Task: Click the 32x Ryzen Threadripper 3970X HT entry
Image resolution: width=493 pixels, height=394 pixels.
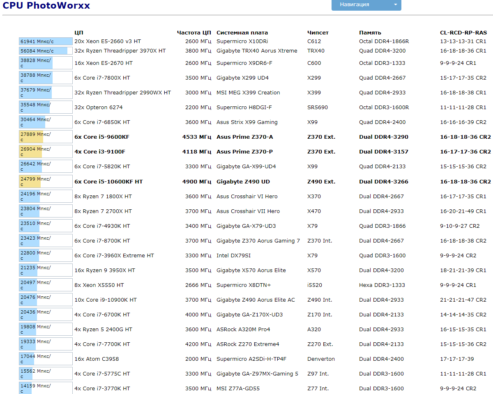Action: (x=120, y=51)
